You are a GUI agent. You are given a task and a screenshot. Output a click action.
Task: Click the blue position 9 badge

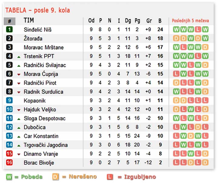(9, 101)
